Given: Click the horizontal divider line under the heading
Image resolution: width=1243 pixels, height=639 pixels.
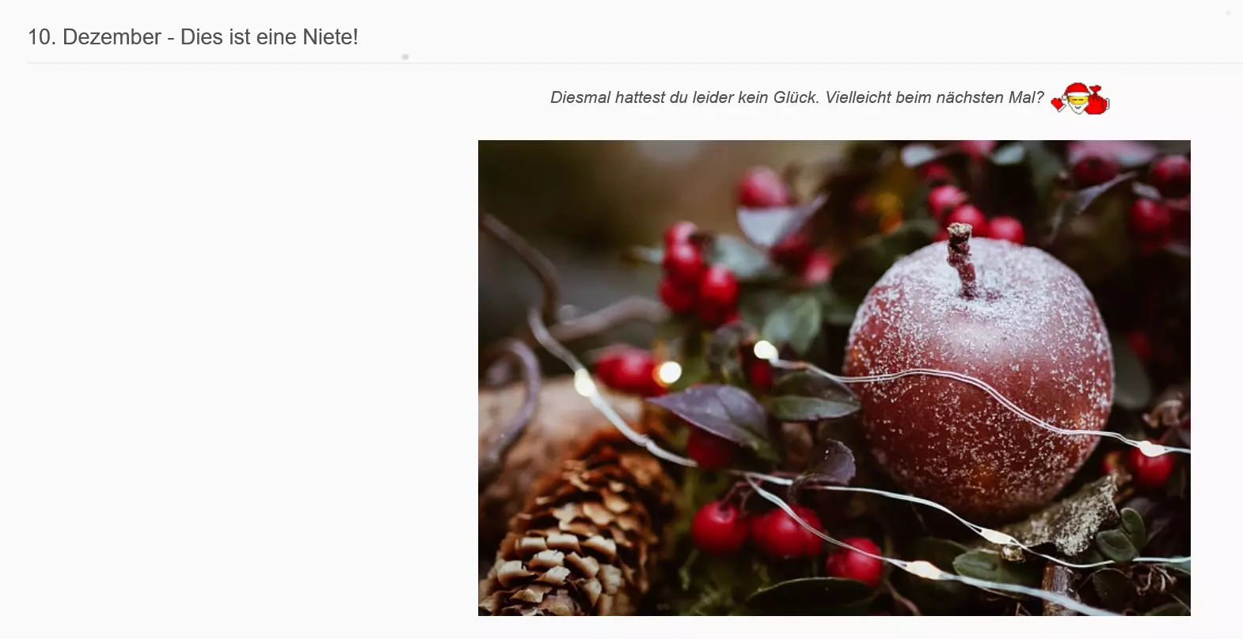Looking at the screenshot, I should [x=634, y=63].
